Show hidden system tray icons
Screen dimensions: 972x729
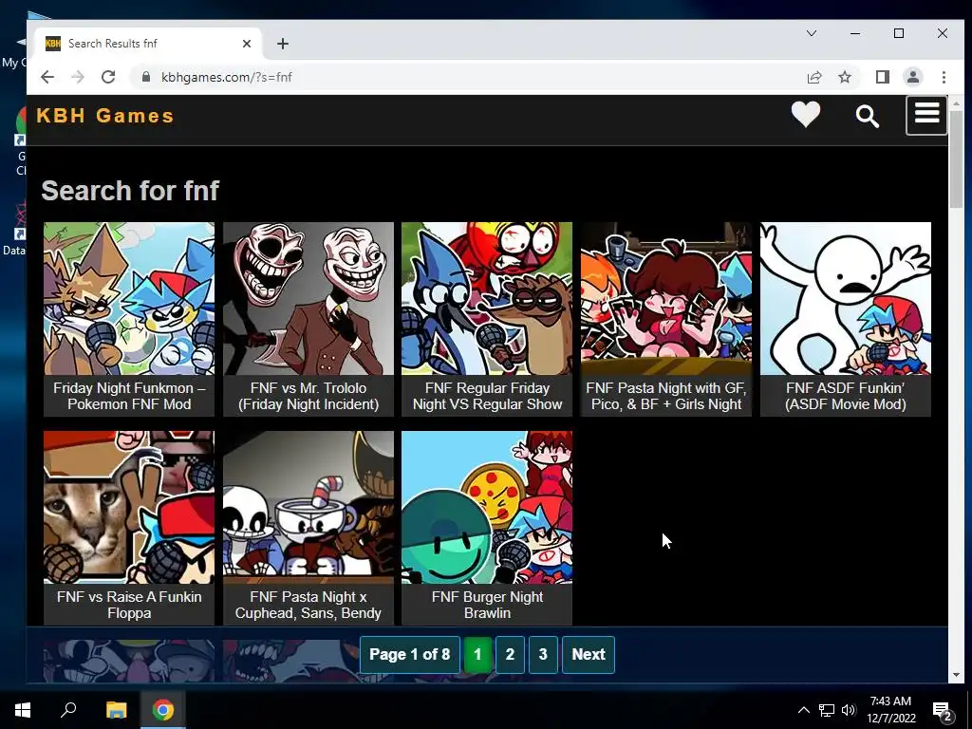click(x=803, y=710)
